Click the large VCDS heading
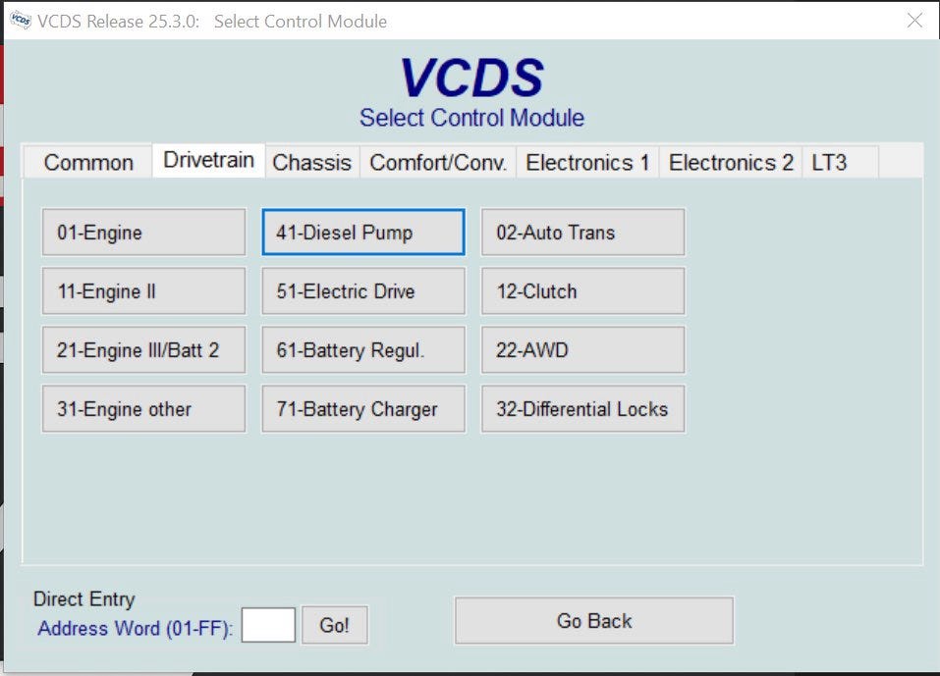This screenshot has height=676, width=940. click(x=471, y=78)
